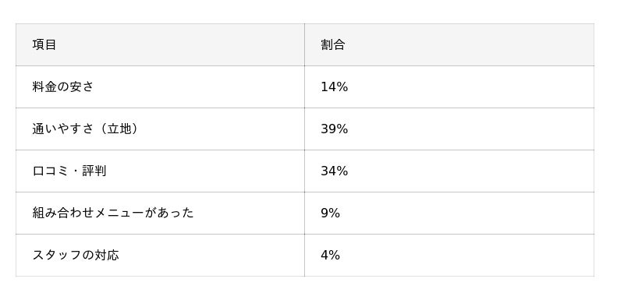
Task: Select the 34% value cell
Action: tap(449, 171)
